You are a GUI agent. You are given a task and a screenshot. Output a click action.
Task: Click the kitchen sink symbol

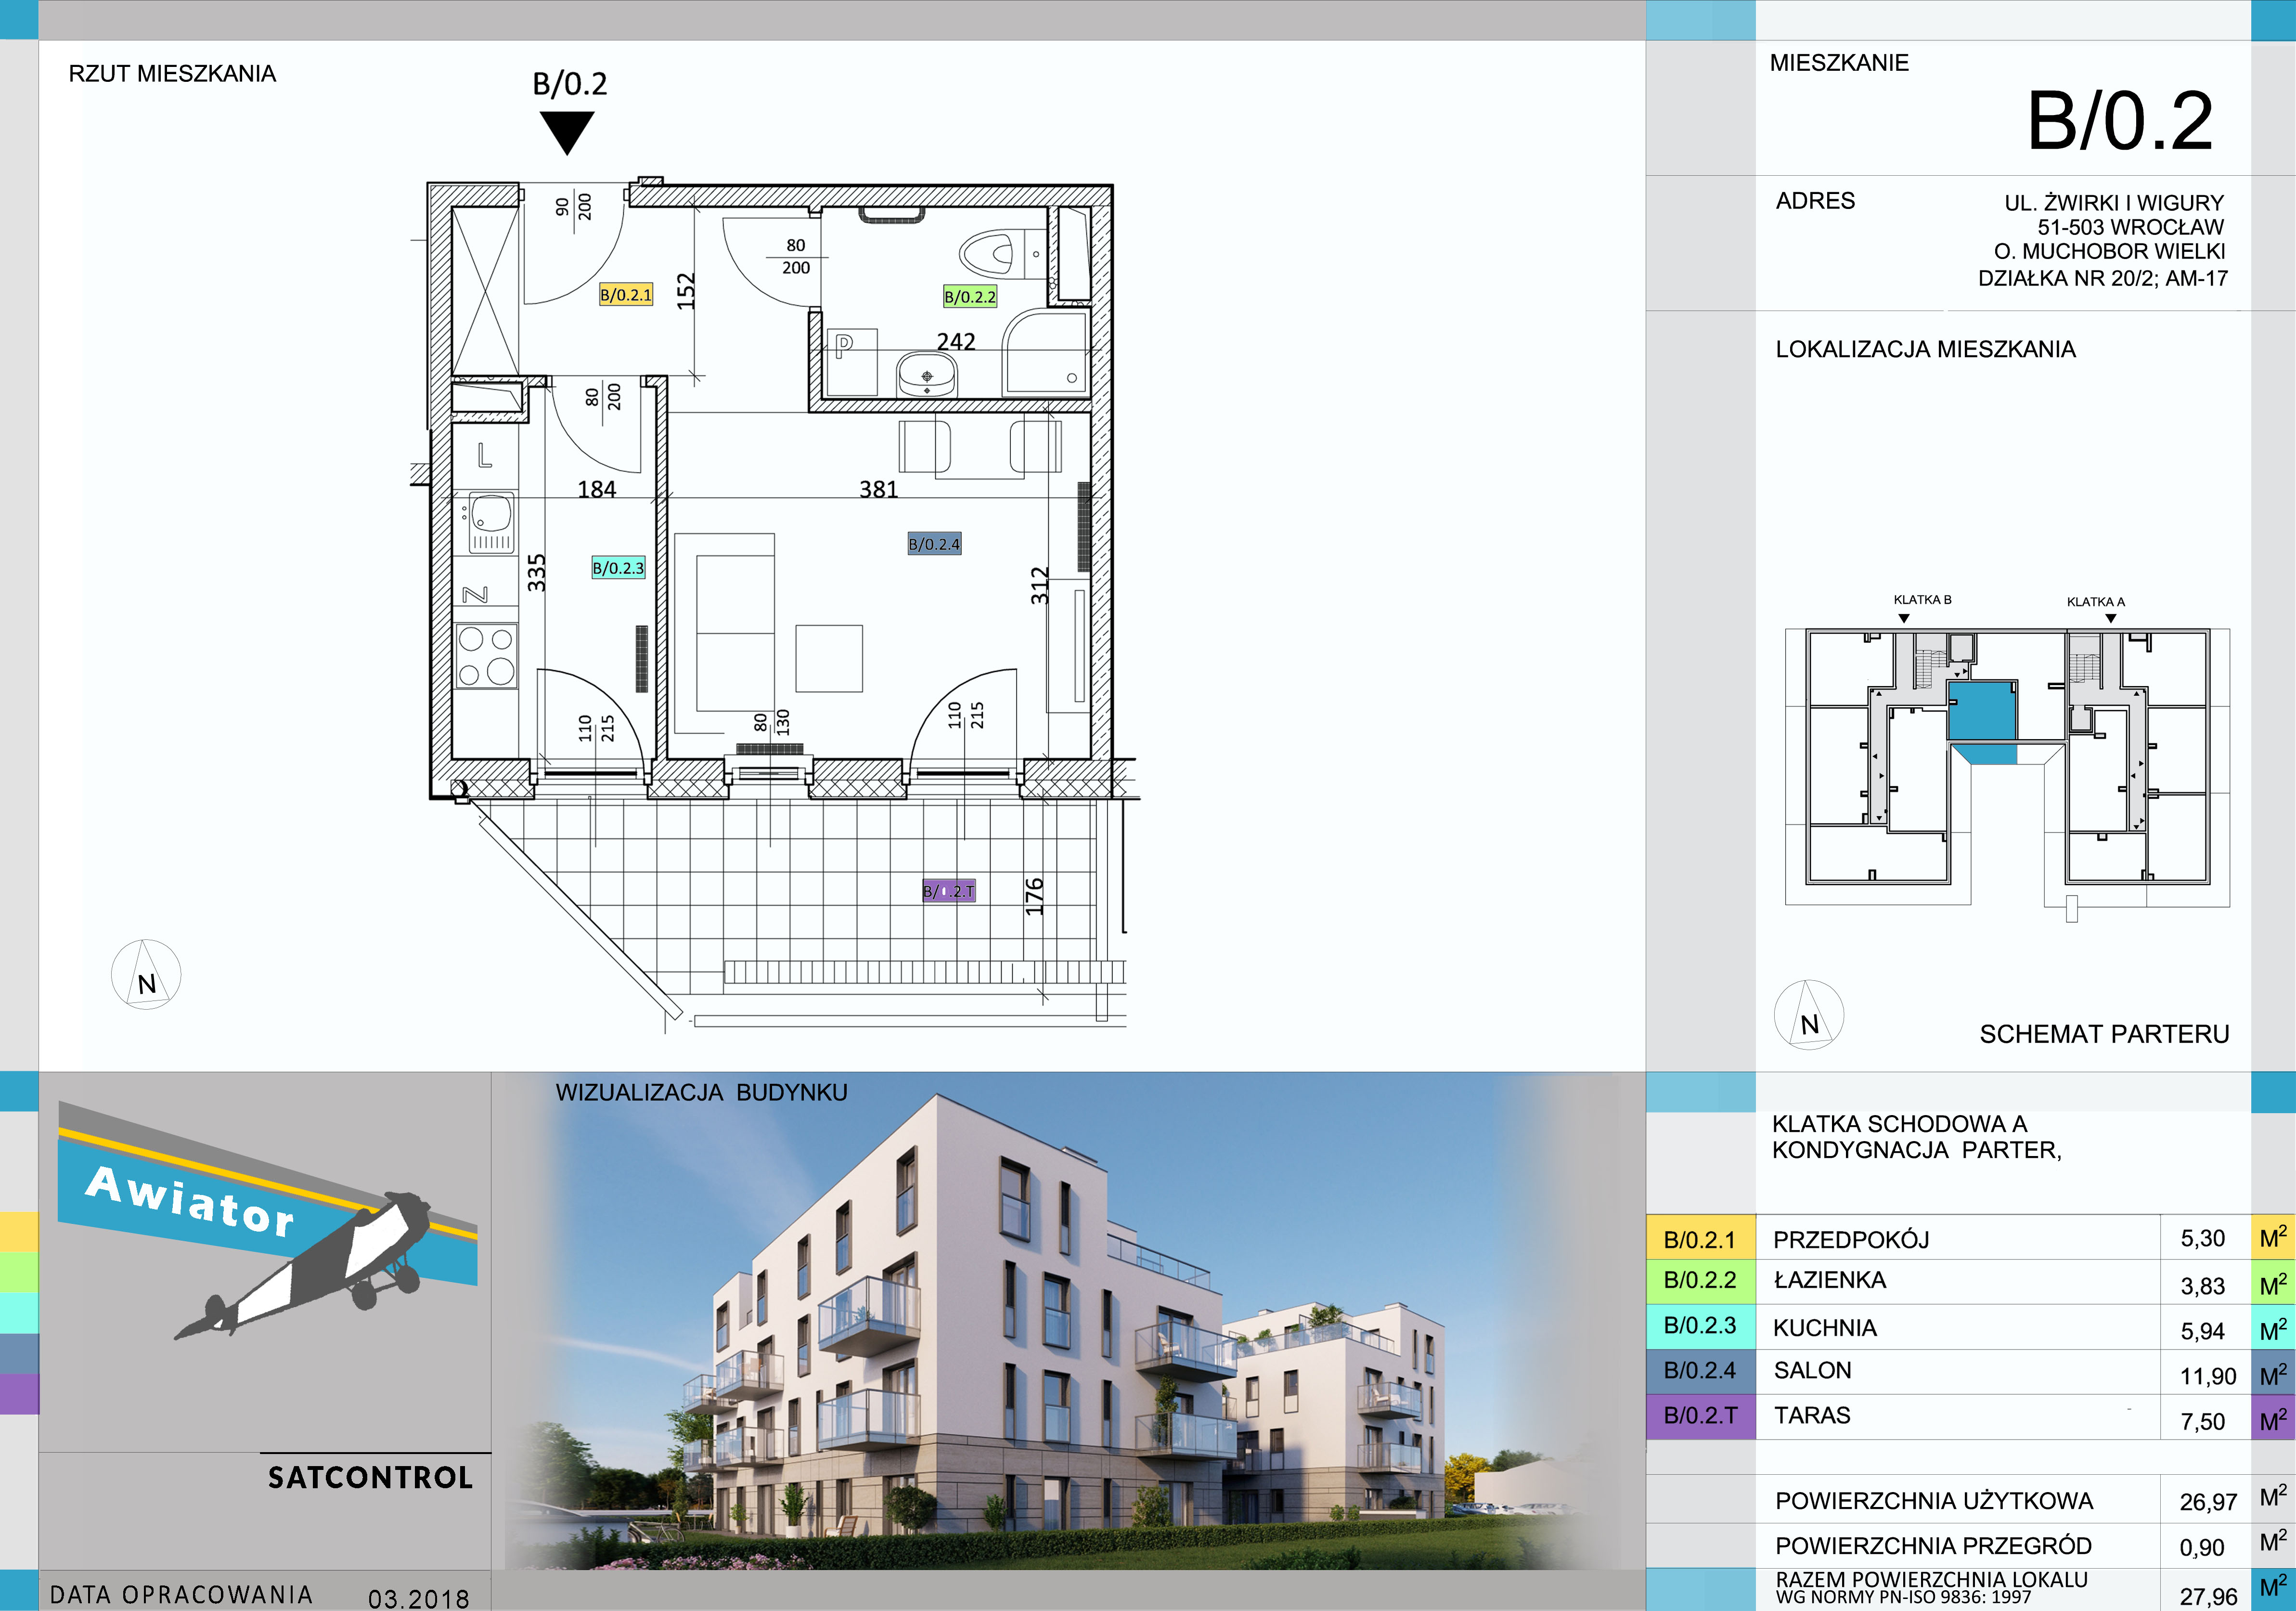492,522
